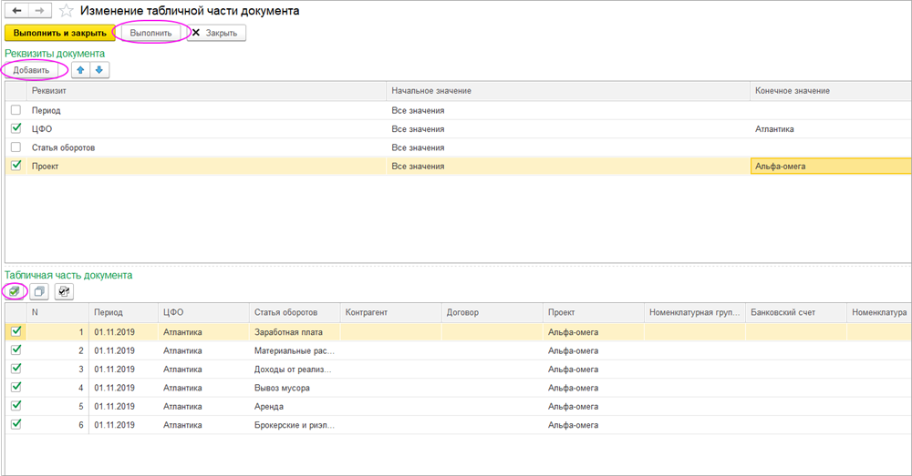This screenshot has height=476, width=912.
Task: Click the back navigation arrow
Action: pyautogui.click(x=18, y=11)
